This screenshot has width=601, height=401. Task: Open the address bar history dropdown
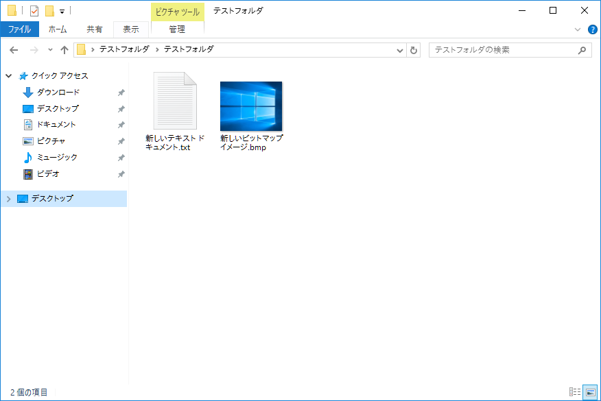tap(399, 49)
